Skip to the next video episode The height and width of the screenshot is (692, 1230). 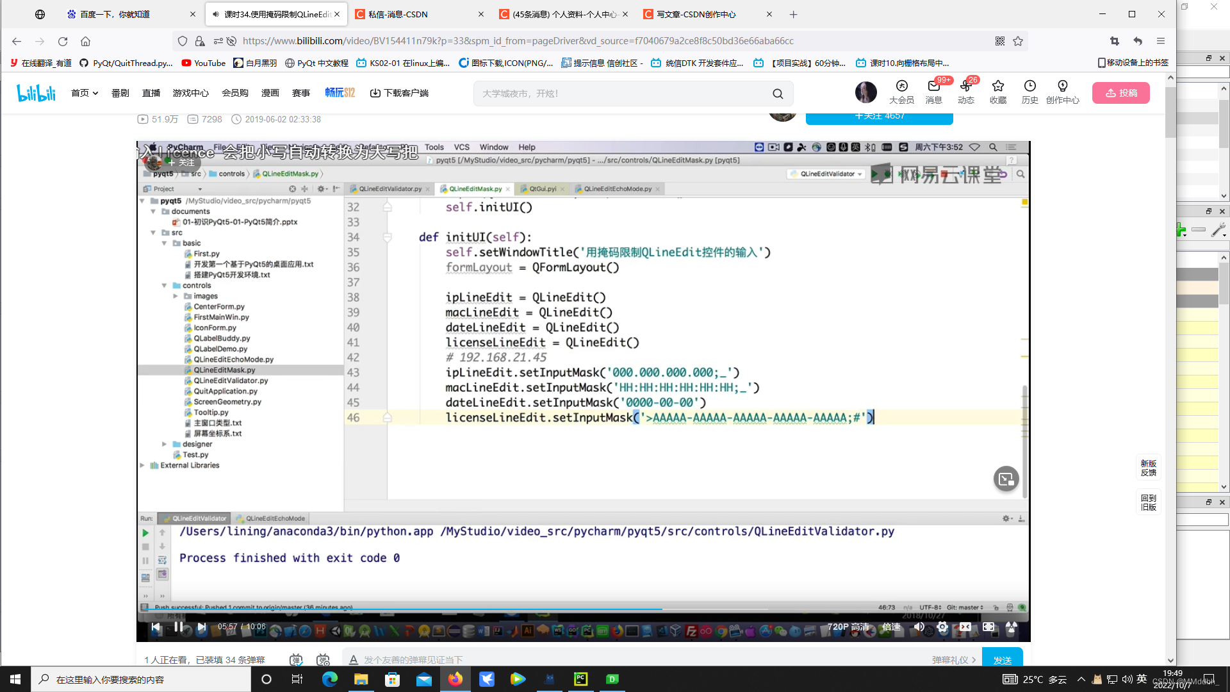click(x=202, y=627)
